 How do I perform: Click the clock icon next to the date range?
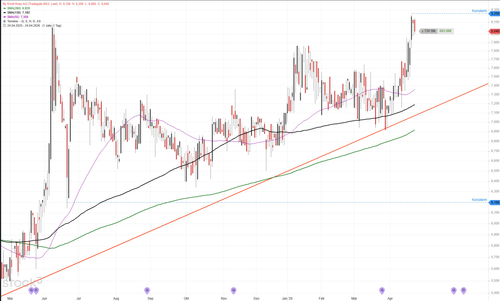click(4, 26)
